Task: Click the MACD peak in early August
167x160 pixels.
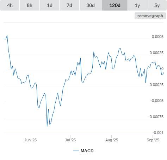Action: click(x=120, y=48)
